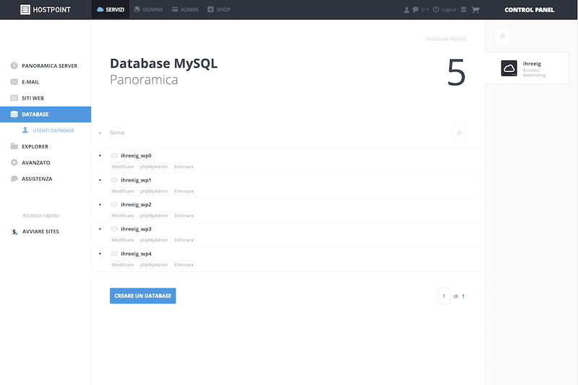
Task: Open phpMyAdmin for ihreeig_wp4
Action: click(x=154, y=265)
